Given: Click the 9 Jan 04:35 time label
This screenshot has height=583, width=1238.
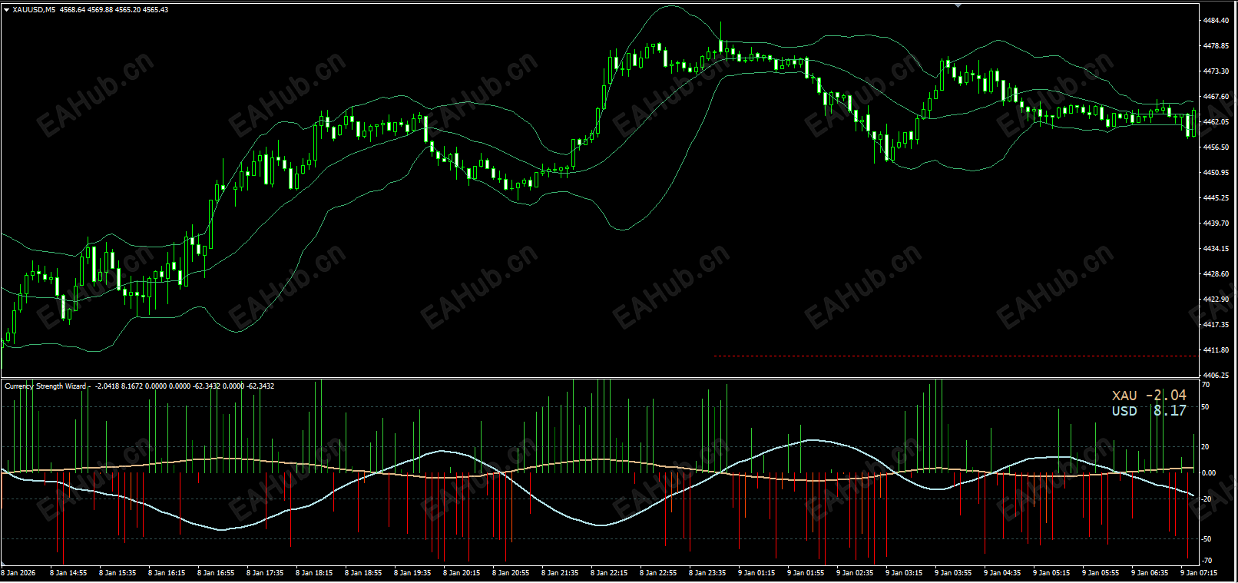Looking at the screenshot, I should [x=1002, y=573].
